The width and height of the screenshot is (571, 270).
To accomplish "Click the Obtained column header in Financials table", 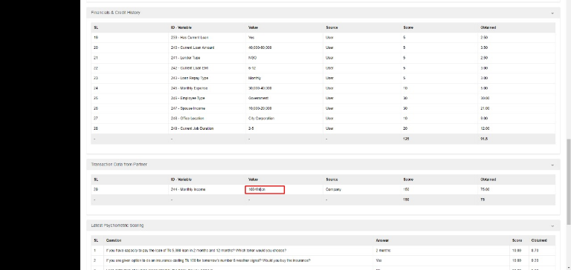I will tap(488, 27).
